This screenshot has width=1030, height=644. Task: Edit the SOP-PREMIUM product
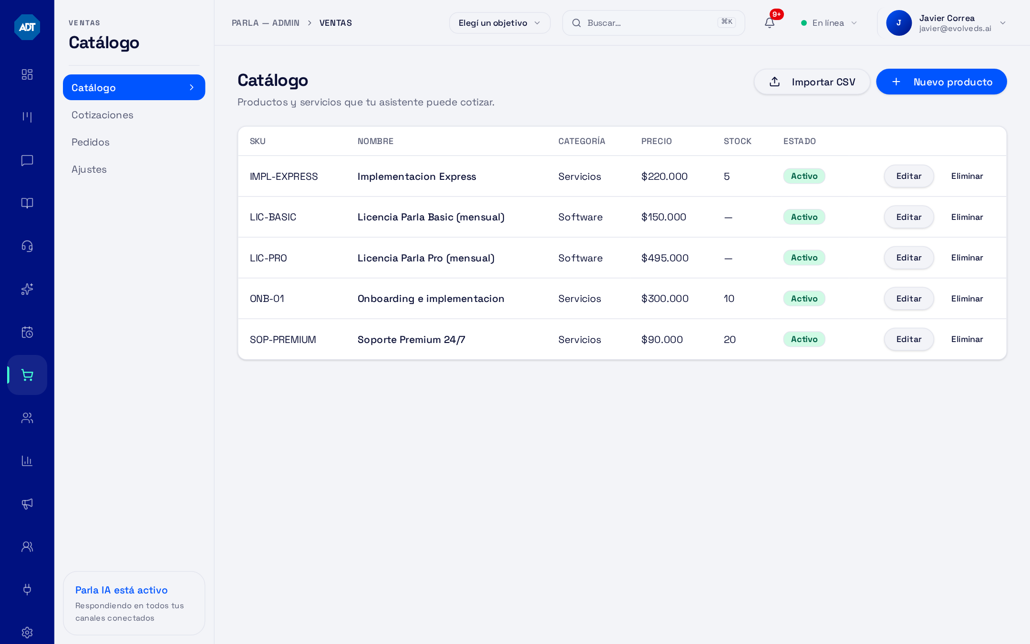(x=909, y=339)
